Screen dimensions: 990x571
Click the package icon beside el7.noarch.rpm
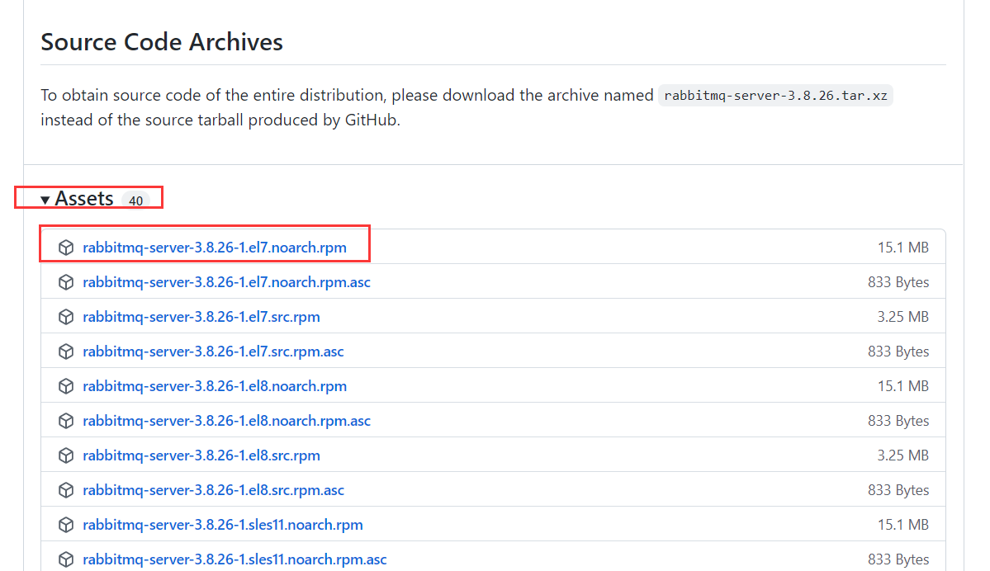66,247
